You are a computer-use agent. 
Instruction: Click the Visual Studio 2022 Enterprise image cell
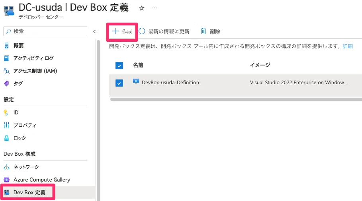[299, 83]
